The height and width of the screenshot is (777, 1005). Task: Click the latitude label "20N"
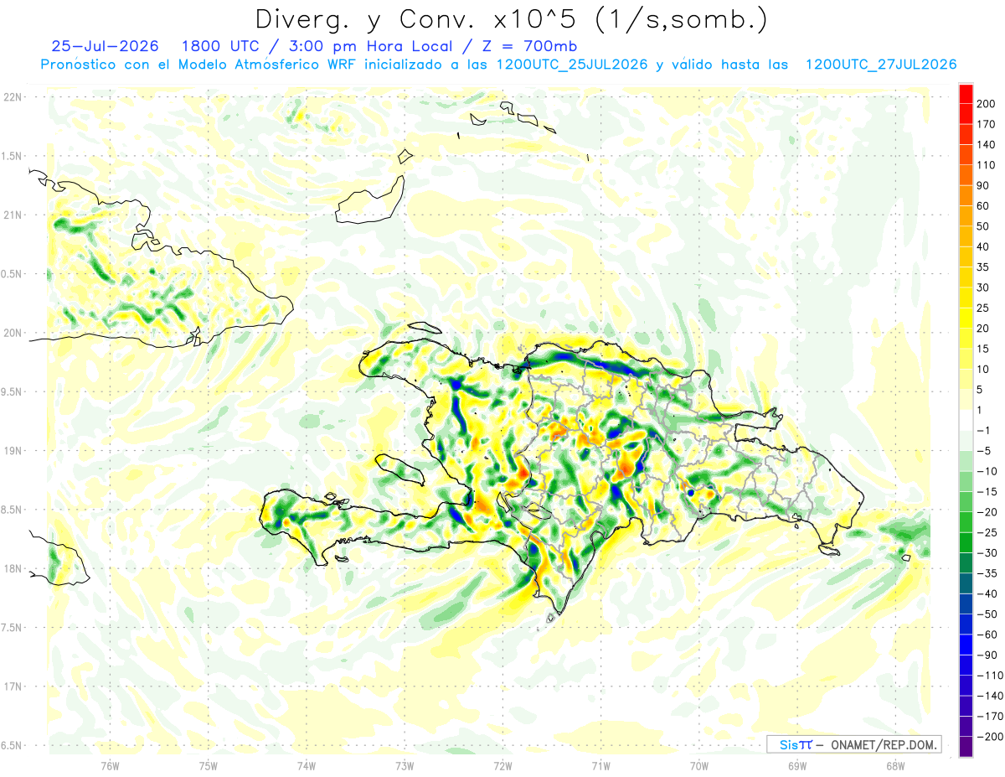(x=13, y=333)
